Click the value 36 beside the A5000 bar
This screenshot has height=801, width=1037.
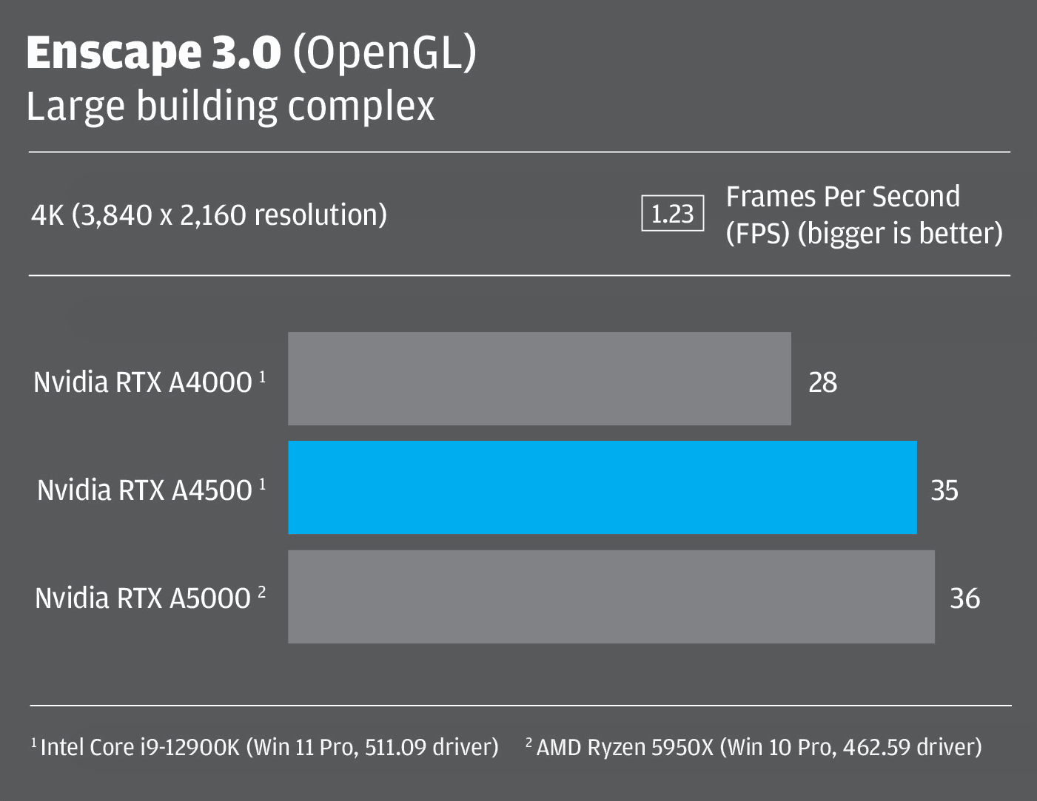pos(964,598)
